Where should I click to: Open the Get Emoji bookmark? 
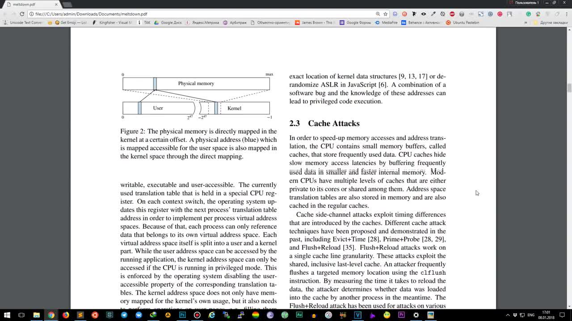[71, 22]
